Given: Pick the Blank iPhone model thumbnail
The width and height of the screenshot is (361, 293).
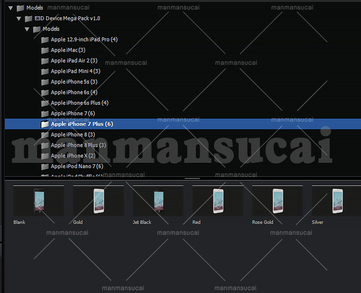Looking at the screenshot, I should coord(38,201).
